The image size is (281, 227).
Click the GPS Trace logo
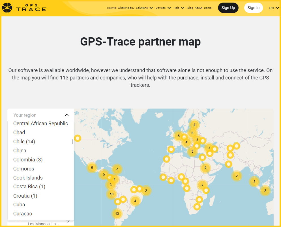point(24,8)
